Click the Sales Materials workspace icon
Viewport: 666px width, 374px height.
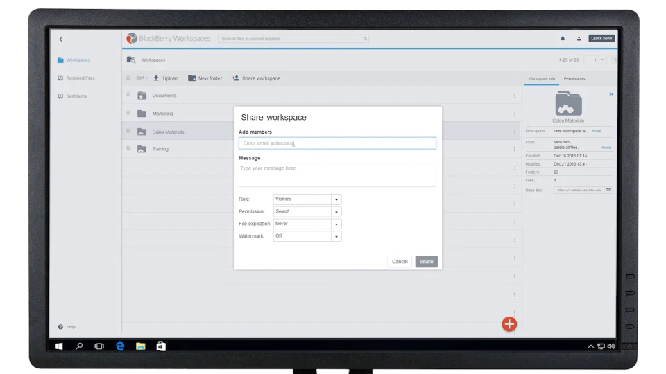(142, 132)
